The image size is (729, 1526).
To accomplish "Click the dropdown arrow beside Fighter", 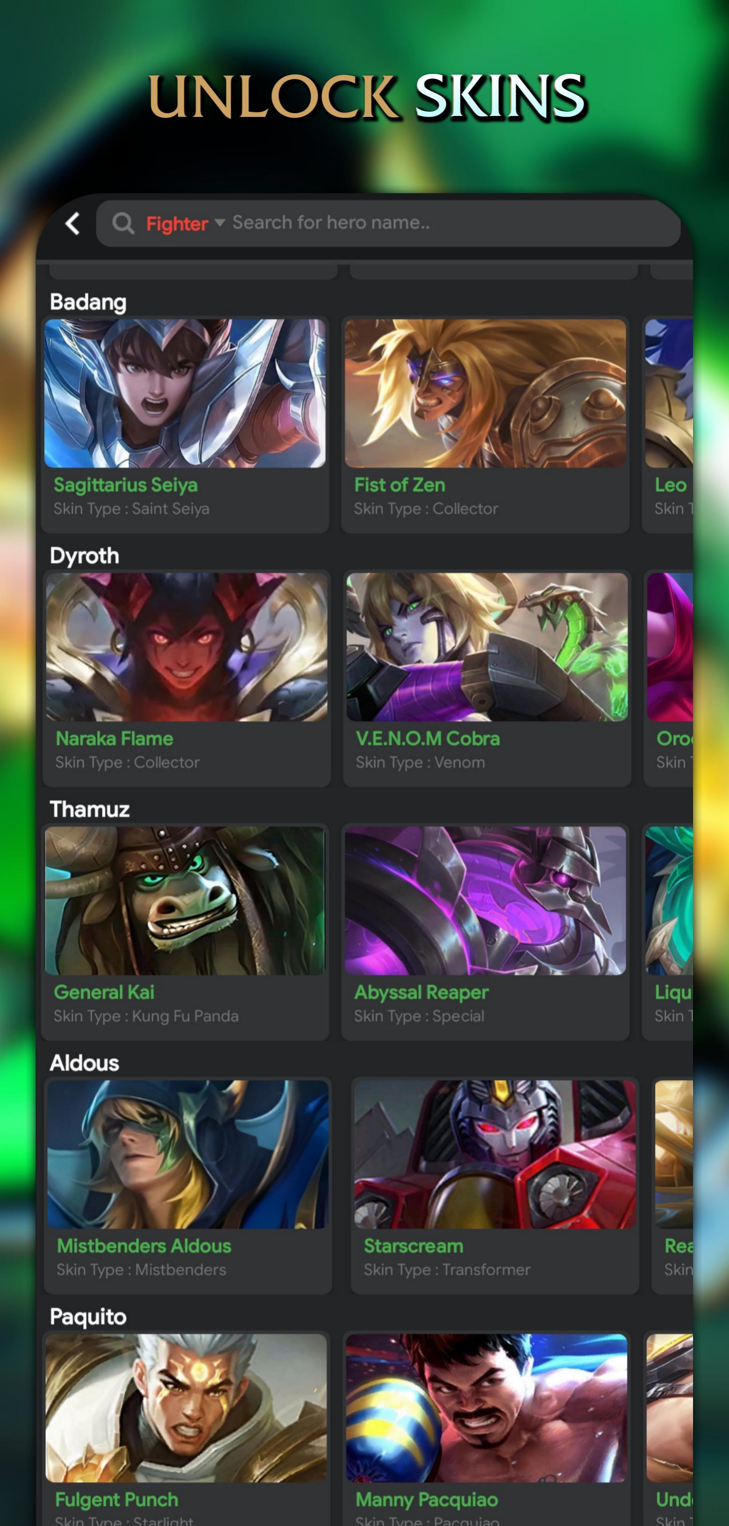I will pyautogui.click(x=220, y=223).
